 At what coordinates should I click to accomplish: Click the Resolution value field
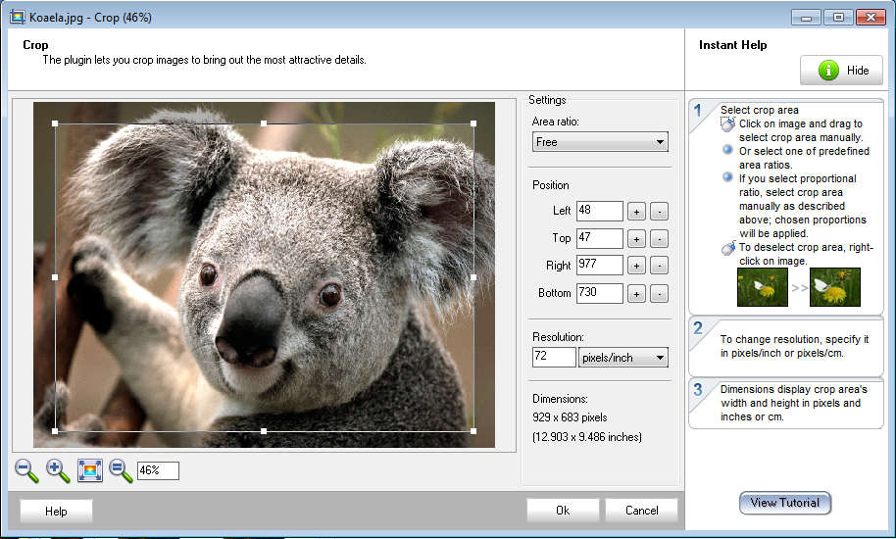554,358
